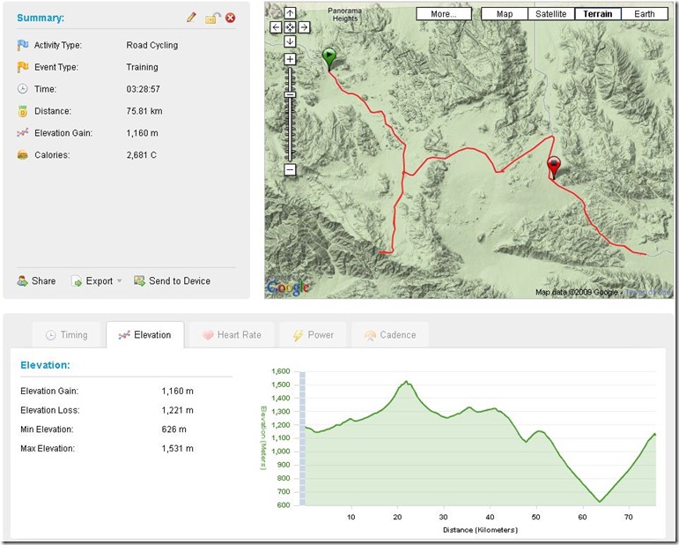Click the Distance medal icon
679x545 pixels.
point(23,111)
